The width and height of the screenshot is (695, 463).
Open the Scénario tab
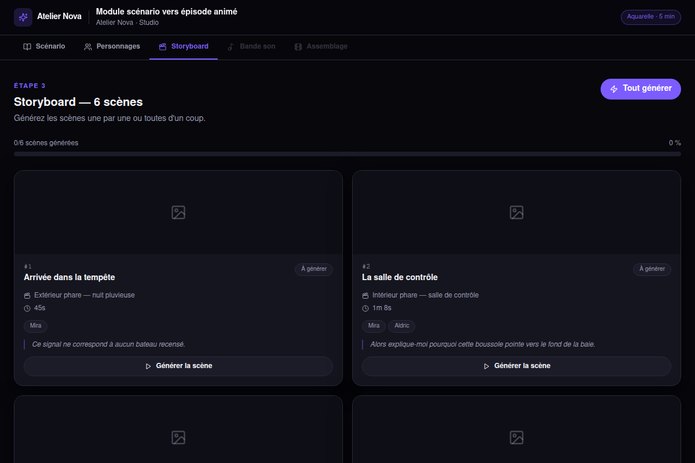44,46
